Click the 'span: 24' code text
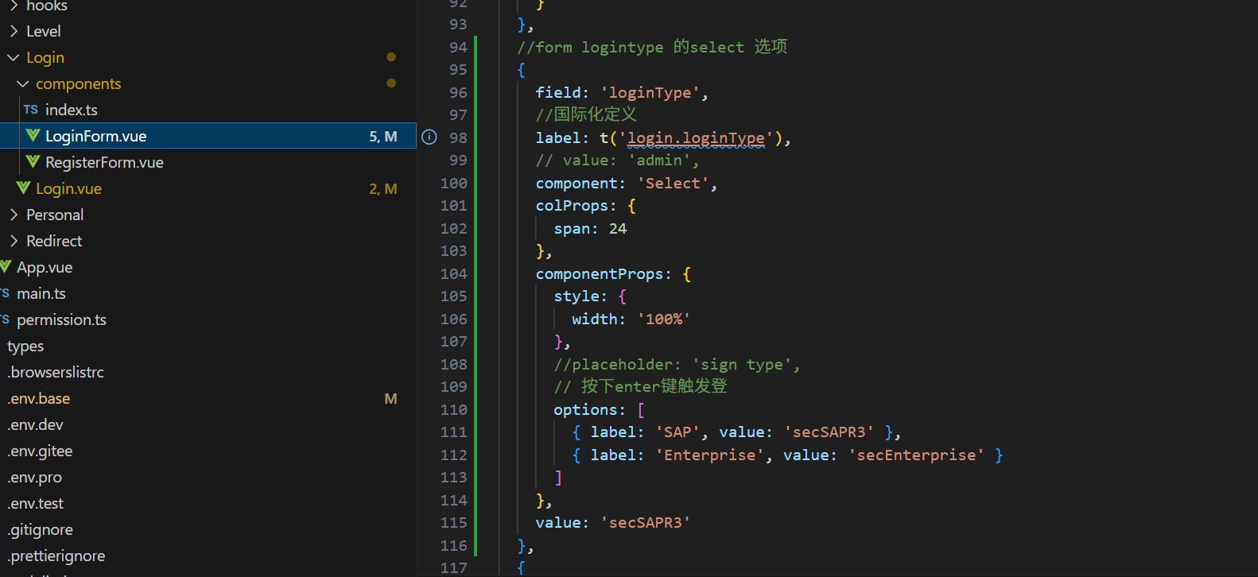Viewport: 1258px width, 577px height. [590, 228]
